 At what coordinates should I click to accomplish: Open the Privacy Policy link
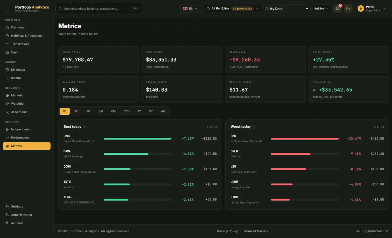[x=227, y=231]
